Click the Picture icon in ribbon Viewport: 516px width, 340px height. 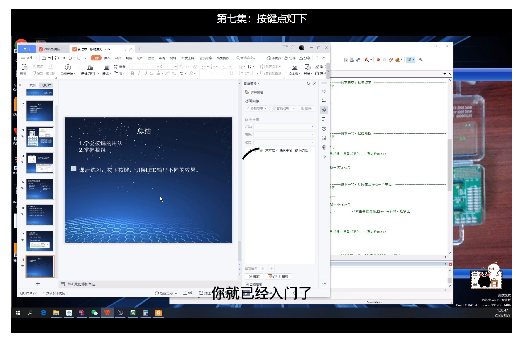(317, 67)
